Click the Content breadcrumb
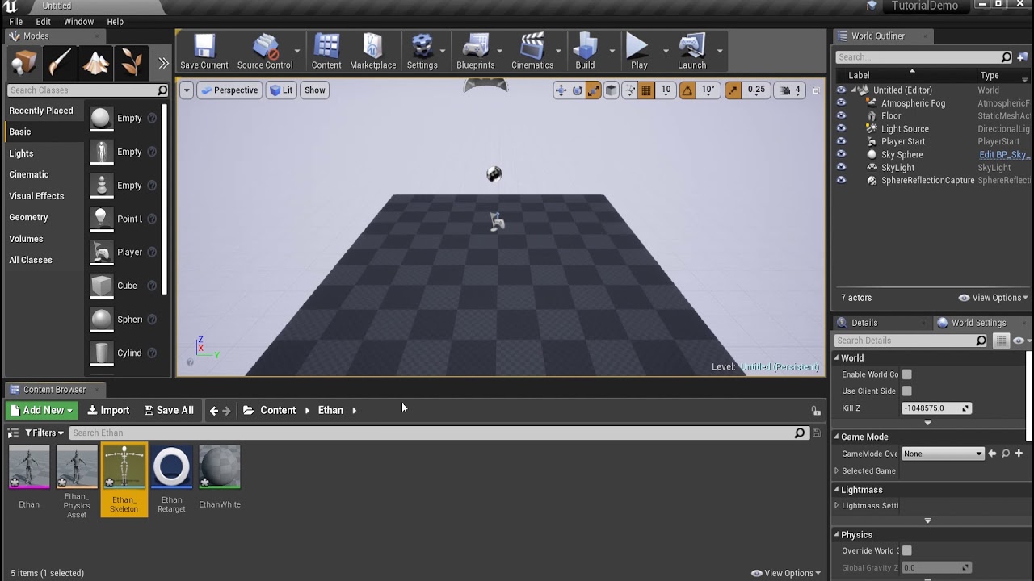Image resolution: width=1034 pixels, height=581 pixels. (278, 410)
